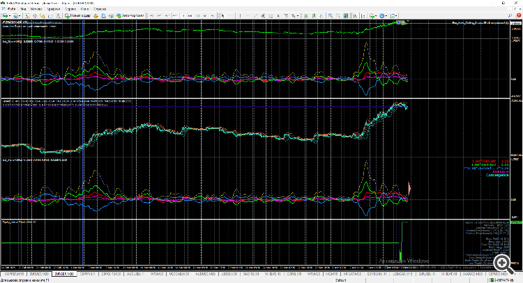Viewport: 523px width, 283px height.
Task: Zoom in on the chart
Action: [331, 15]
